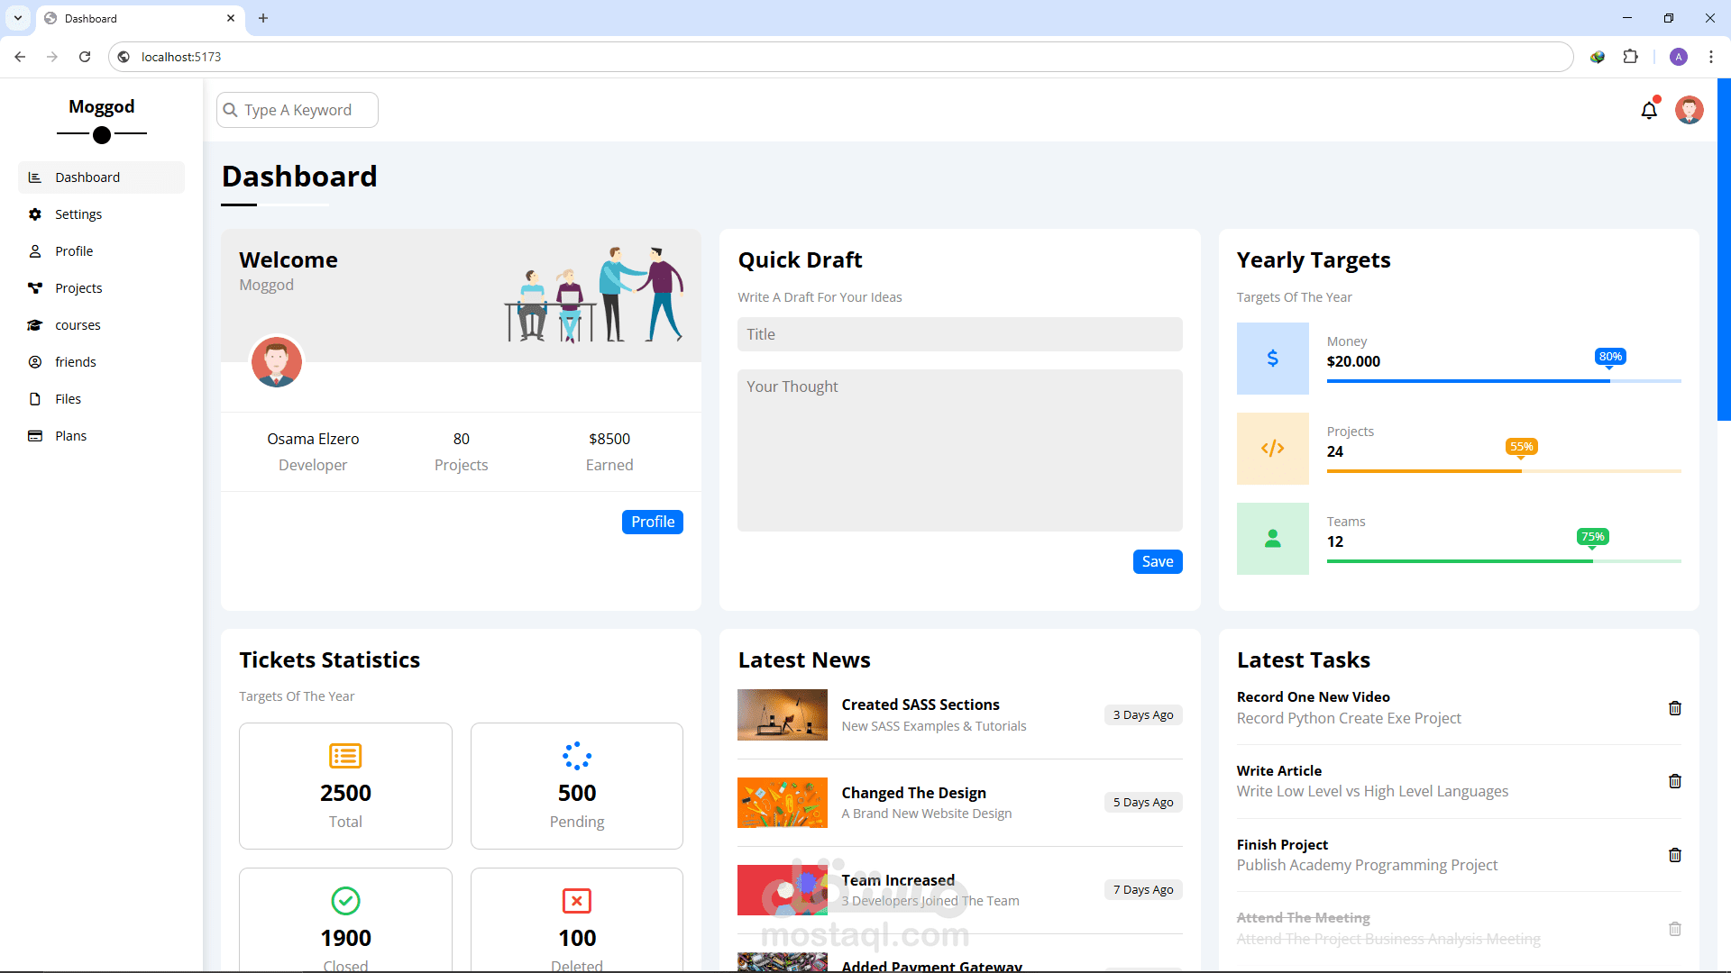Click the 5 Days Ago label
Image resolution: width=1731 pixels, height=973 pixels.
(x=1143, y=802)
